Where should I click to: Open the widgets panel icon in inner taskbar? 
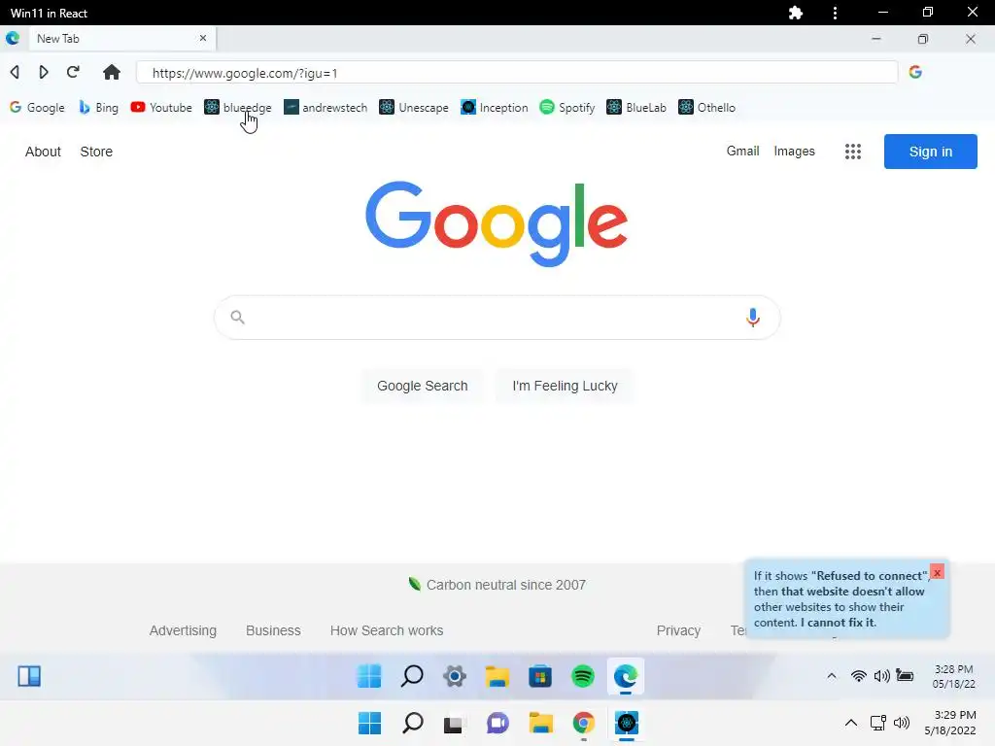29,676
